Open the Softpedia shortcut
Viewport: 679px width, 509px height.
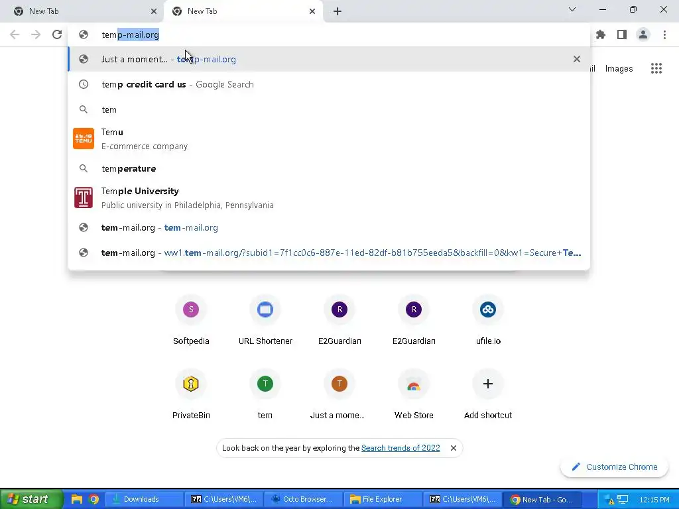coord(191,320)
